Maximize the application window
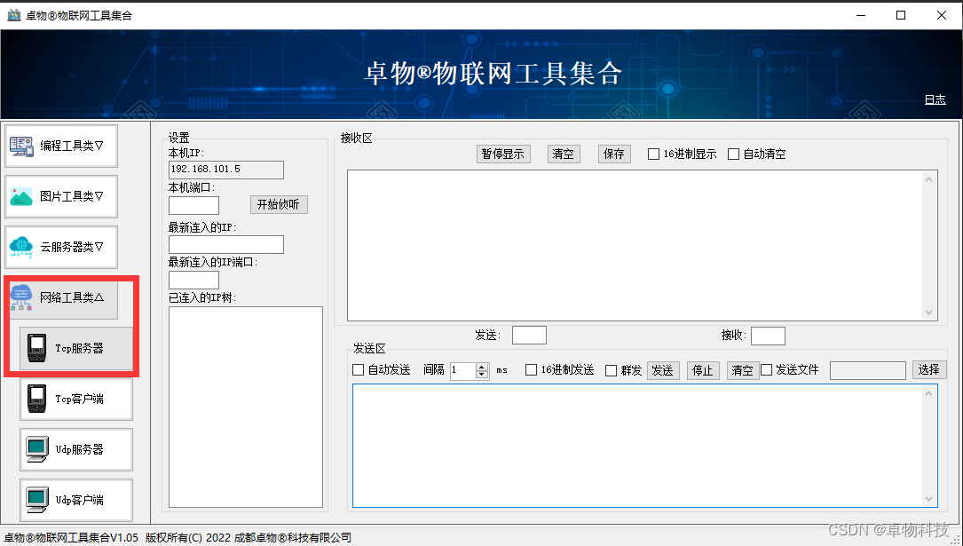The height and width of the screenshot is (546, 963). click(x=901, y=15)
